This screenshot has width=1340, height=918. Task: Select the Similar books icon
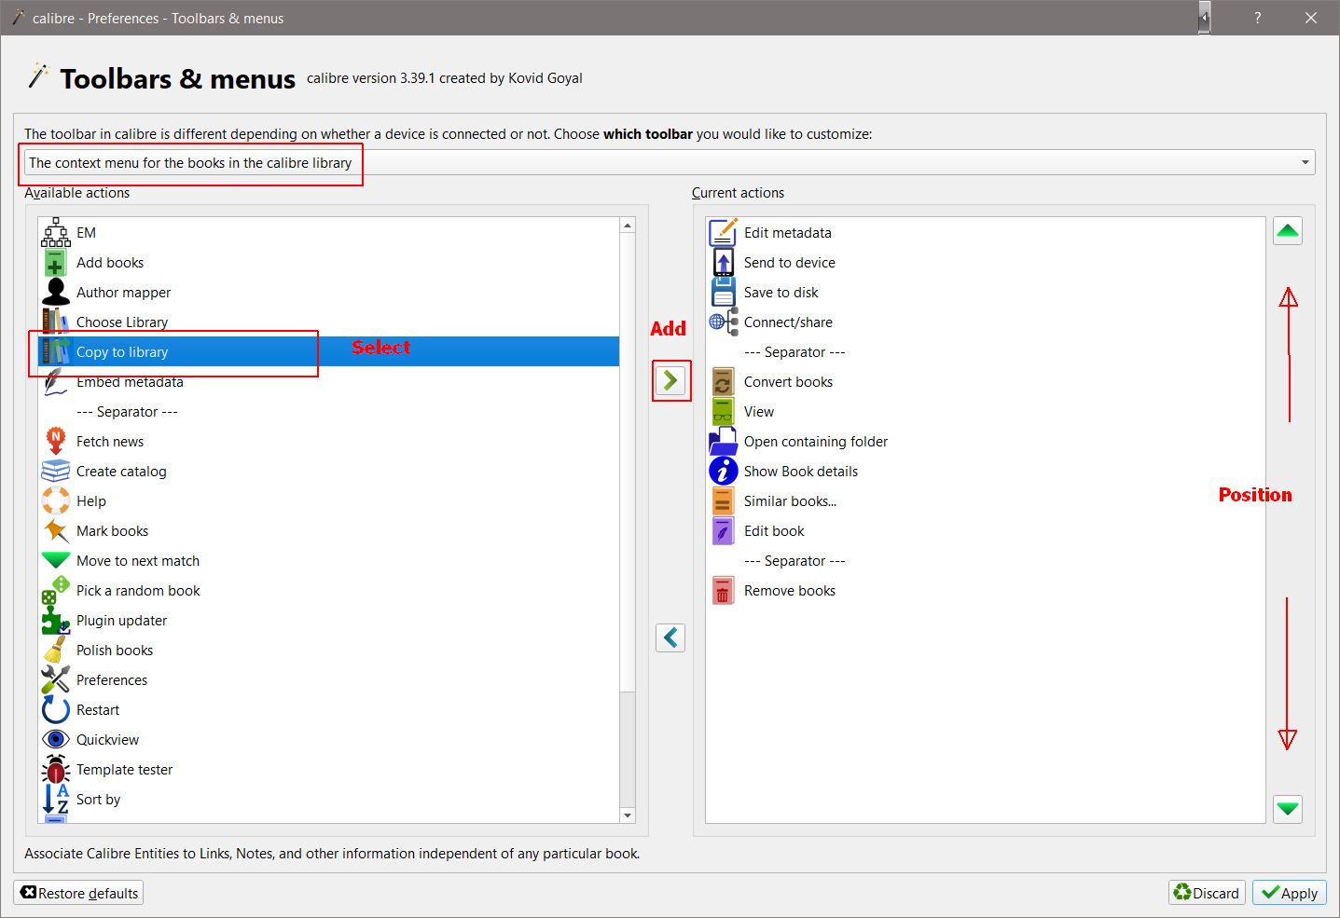724,500
